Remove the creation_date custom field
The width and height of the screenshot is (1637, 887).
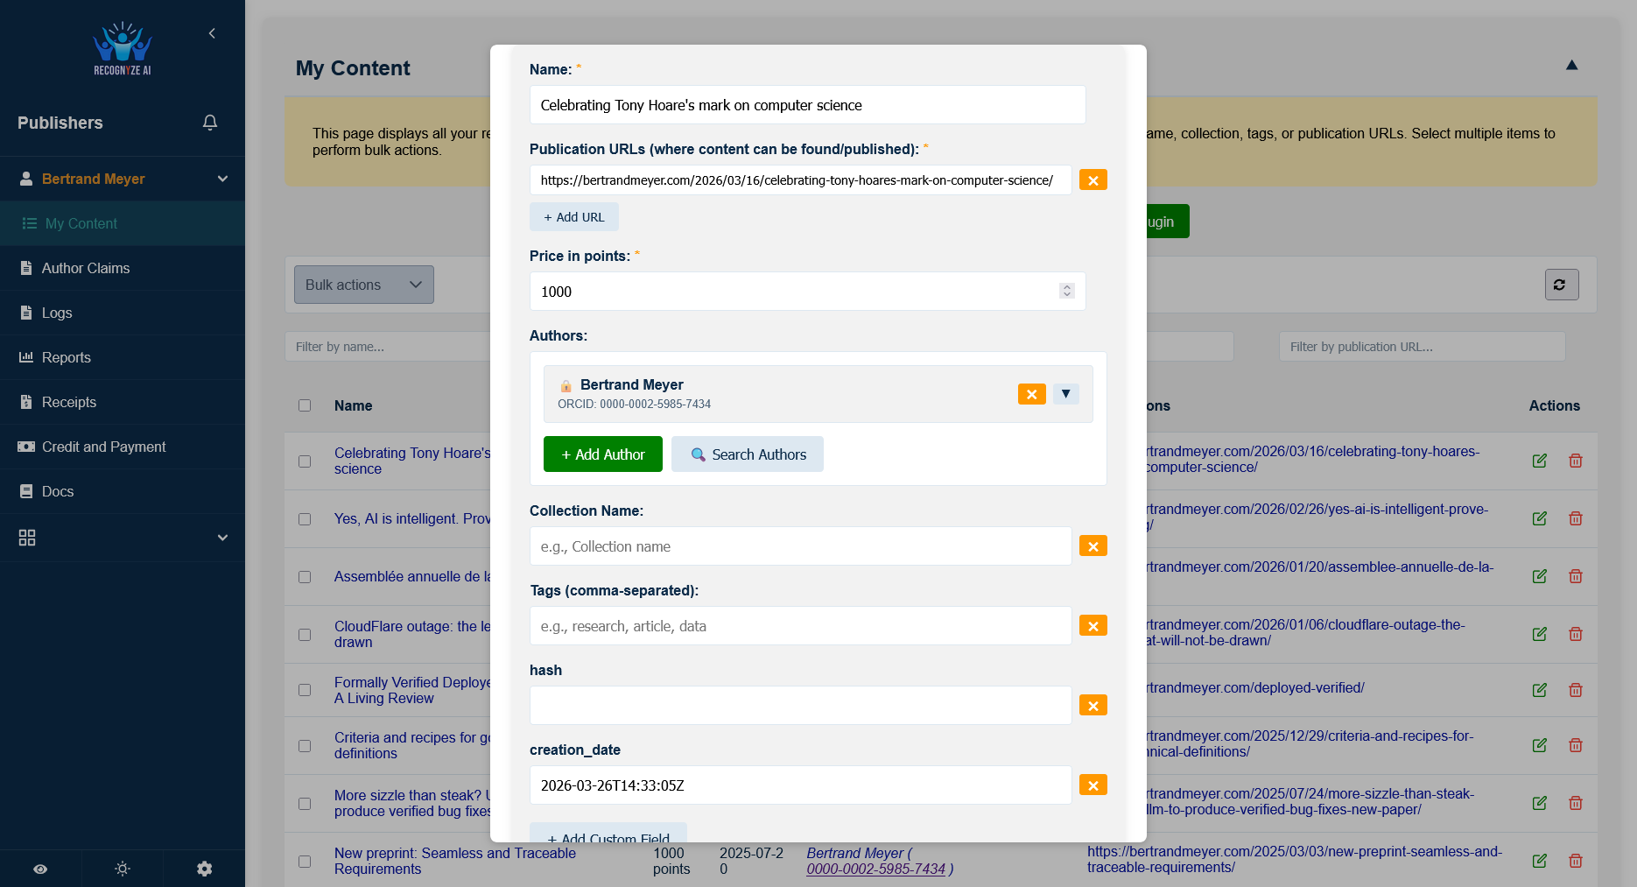(x=1093, y=785)
